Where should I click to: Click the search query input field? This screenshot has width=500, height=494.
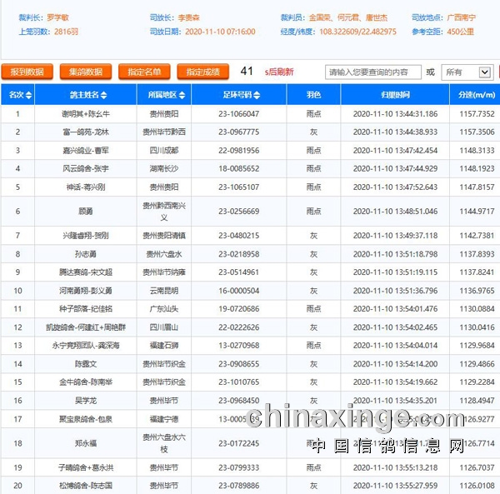pyautogui.click(x=372, y=72)
